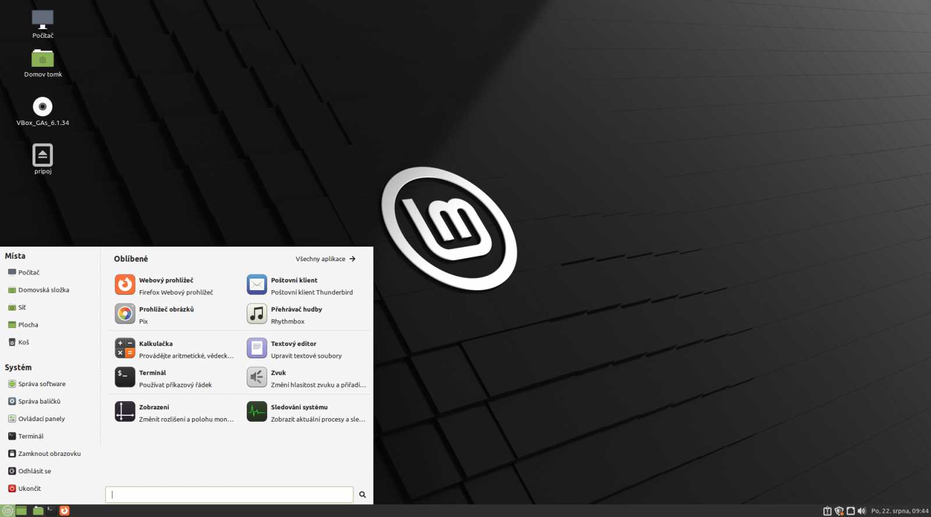Viewport: 931px width, 517px height.
Task: Click Ukončit to shut down
Action: [24, 489]
